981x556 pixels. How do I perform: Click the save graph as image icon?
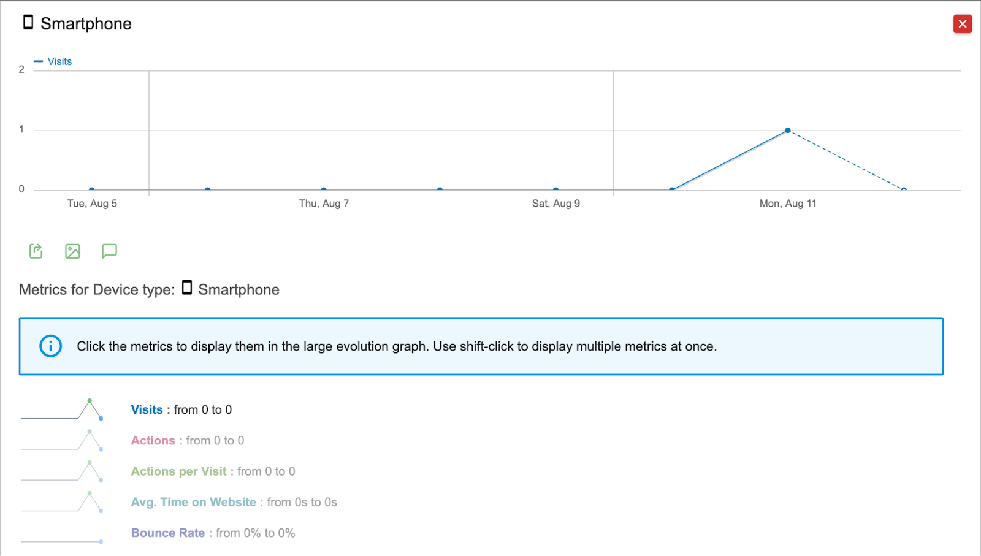click(x=72, y=251)
